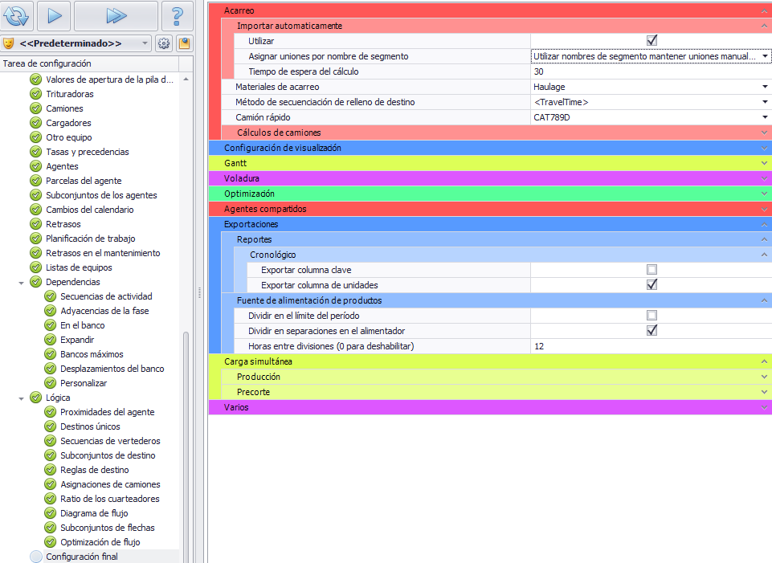This screenshot has height=563, width=772.
Task: Collapse the Dependencias tree node
Action: coord(22,283)
